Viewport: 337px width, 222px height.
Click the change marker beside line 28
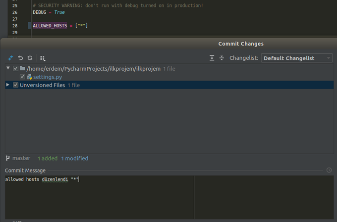pyautogui.click(x=30, y=26)
